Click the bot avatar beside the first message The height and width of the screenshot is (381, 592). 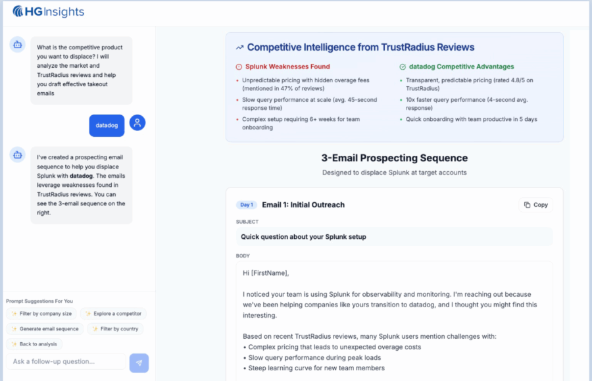pyautogui.click(x=17, y=45)
